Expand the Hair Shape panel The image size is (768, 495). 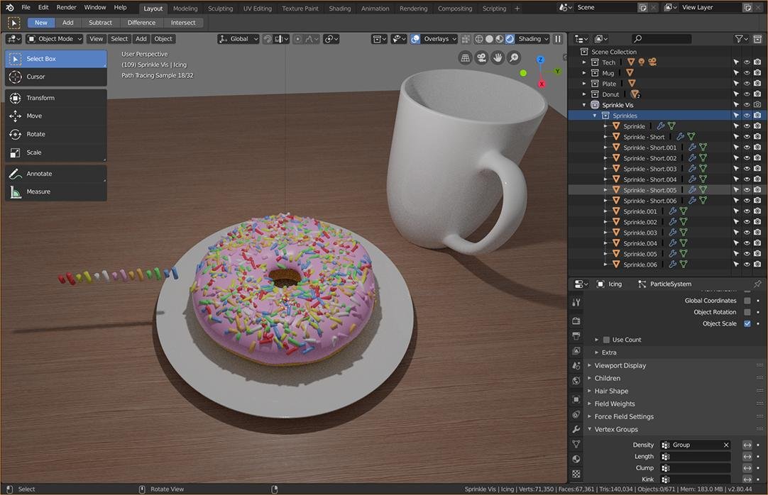(611, 391)
